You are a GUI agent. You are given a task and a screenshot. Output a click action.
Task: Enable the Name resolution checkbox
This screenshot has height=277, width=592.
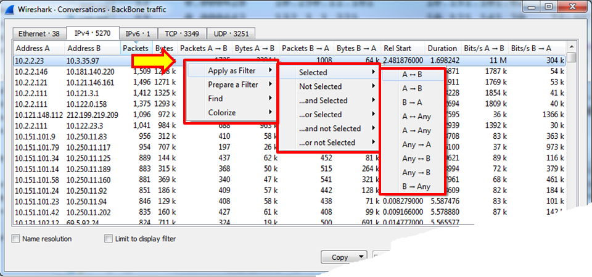click(16, 239)
